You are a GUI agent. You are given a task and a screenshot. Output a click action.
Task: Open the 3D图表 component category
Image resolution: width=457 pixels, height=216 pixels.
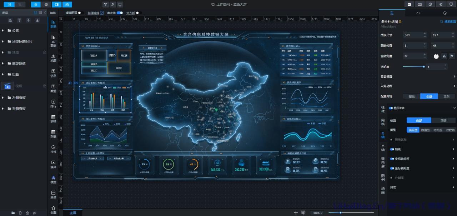(53, 41)
